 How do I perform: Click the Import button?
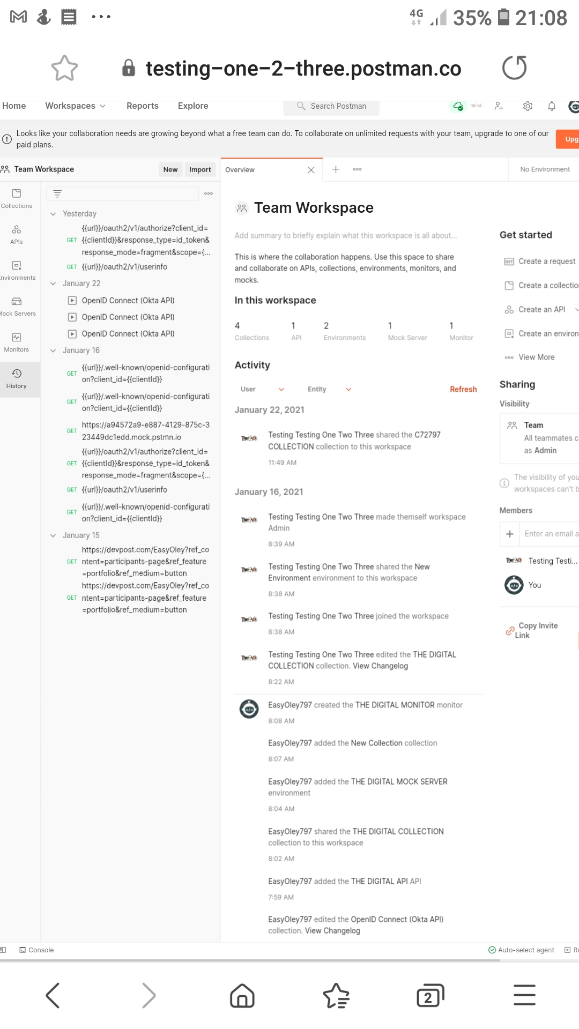(200, 169)
